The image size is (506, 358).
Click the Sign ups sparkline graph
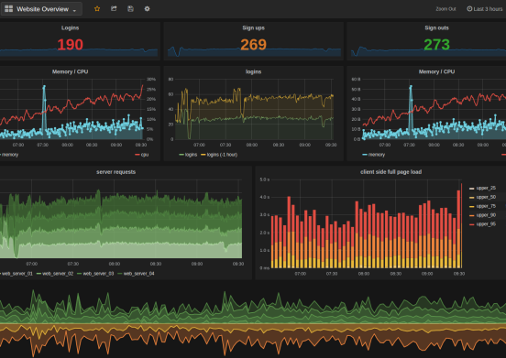254,51
